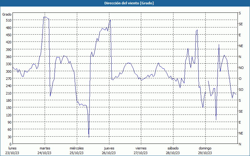Click the 60 degree axis label

coord(9,129)
